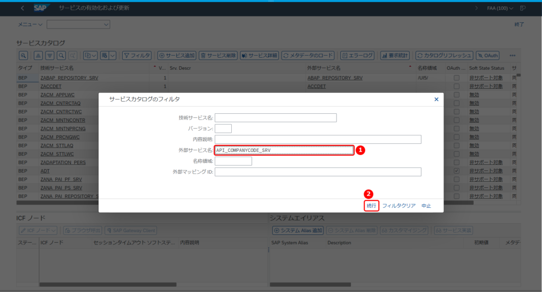
Task: Expand the combo box next to メニュー
Action: pos(106,24)
